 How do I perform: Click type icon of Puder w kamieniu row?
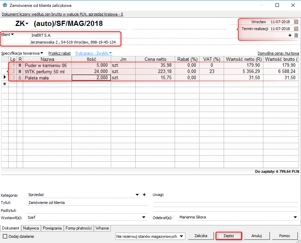(x=20, y=65)
